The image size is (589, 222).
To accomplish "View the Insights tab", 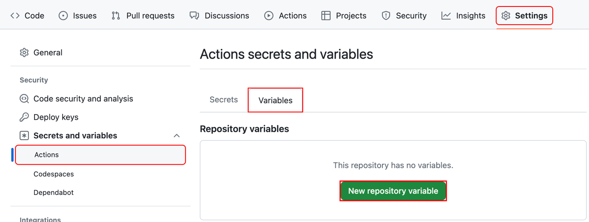I will tap(464, 16).
